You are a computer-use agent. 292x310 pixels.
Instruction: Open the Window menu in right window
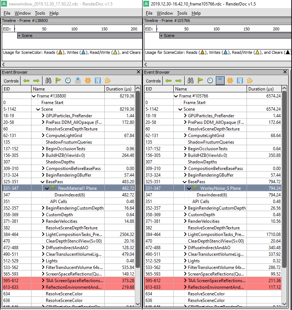(165, 13)
